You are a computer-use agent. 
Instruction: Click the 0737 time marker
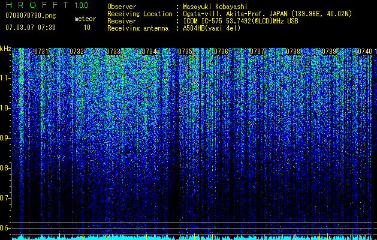coord(257,52)
